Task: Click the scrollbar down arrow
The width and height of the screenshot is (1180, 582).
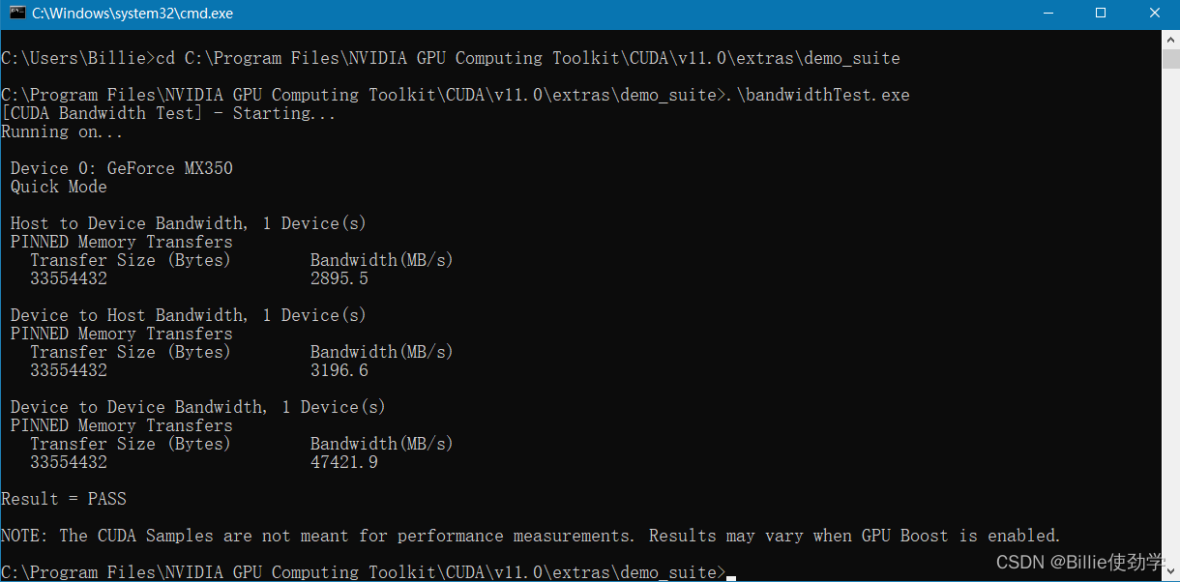Action: pos(1170,572)
